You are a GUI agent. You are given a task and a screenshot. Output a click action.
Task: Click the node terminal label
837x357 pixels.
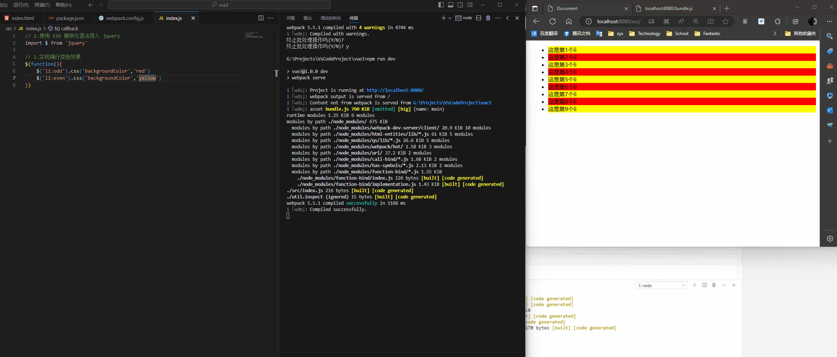click(x=464, y=18)
